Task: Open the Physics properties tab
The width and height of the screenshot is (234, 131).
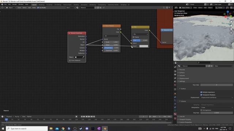Action: (175, 104)
